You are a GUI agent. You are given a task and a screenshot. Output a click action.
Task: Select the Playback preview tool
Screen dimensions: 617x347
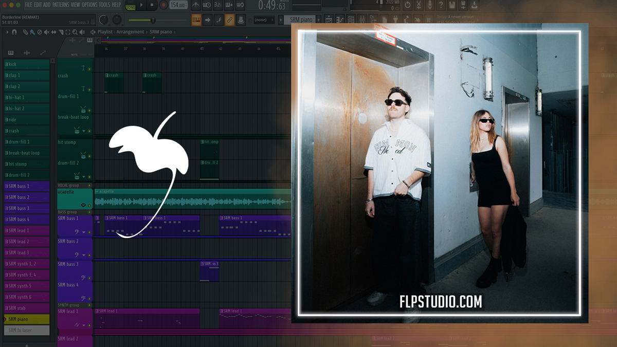click(82, 32)
